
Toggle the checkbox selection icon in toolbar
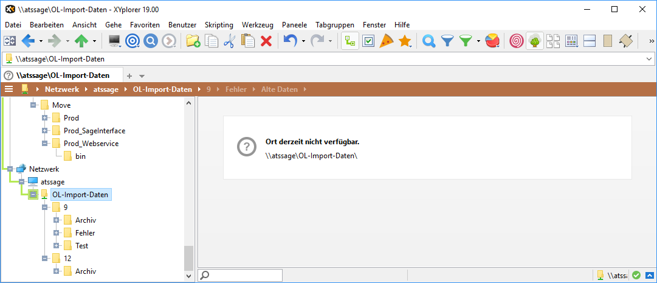368,41
